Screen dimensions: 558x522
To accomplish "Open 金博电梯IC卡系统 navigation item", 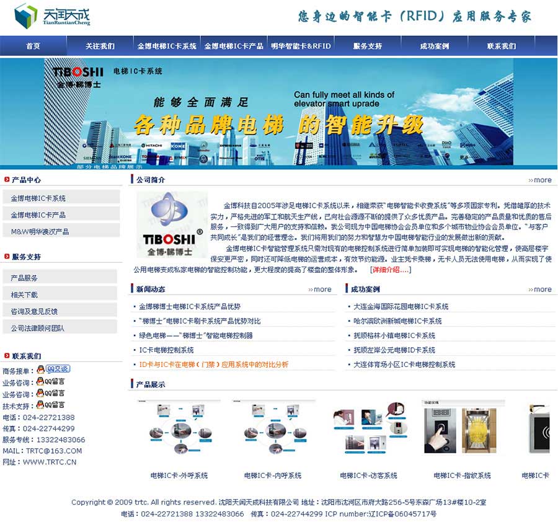I will (x=167, y=46).
